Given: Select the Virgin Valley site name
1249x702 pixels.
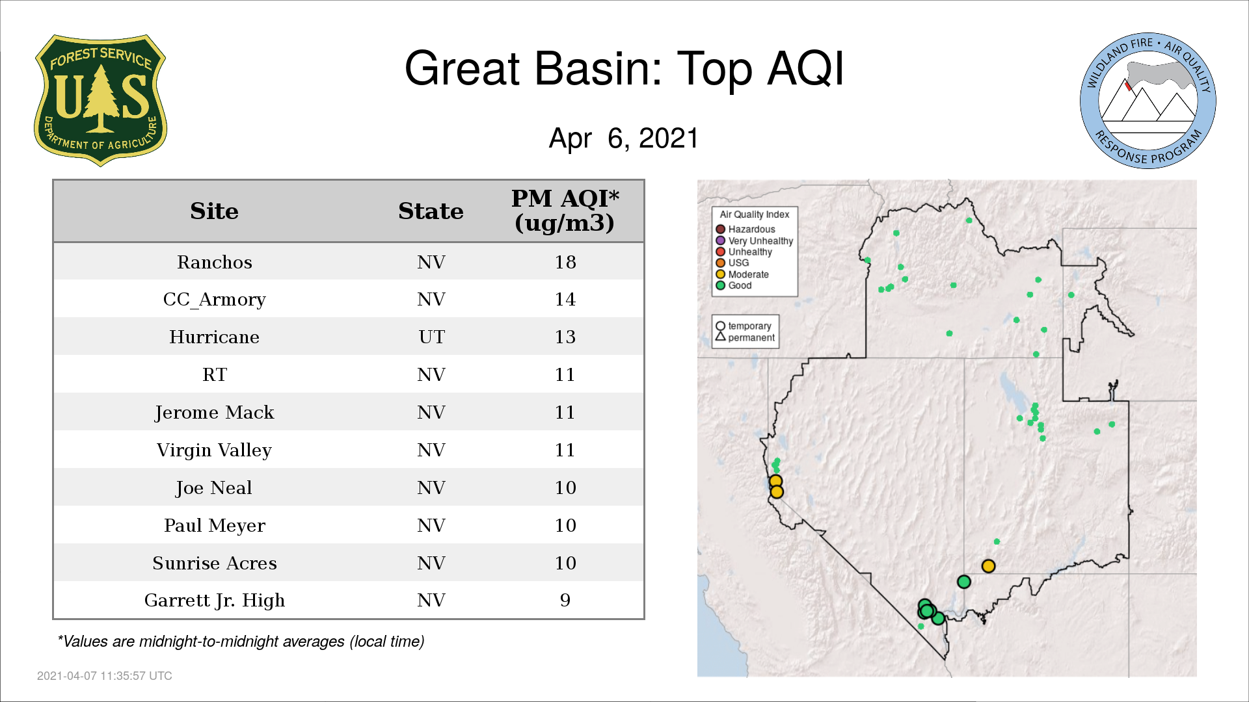Looking at the screenshot, I should 215,450.
